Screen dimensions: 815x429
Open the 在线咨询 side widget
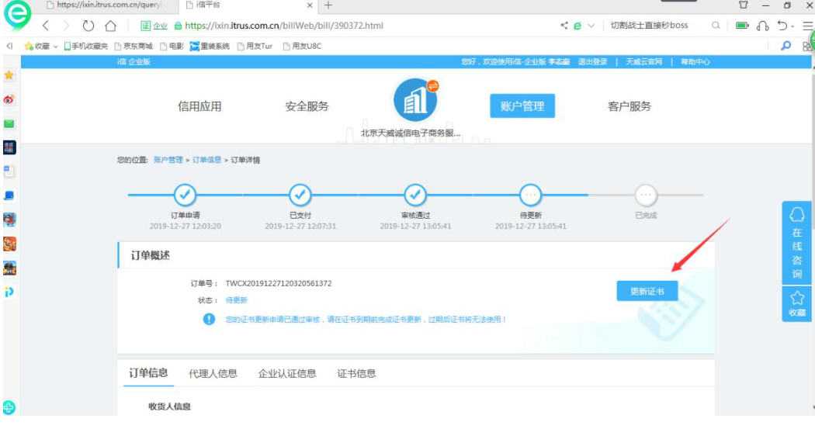(x=797, y=244)
